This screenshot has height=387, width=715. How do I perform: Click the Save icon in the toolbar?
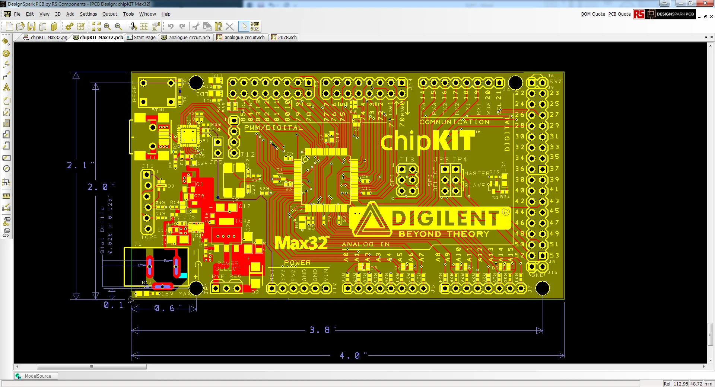31,26
